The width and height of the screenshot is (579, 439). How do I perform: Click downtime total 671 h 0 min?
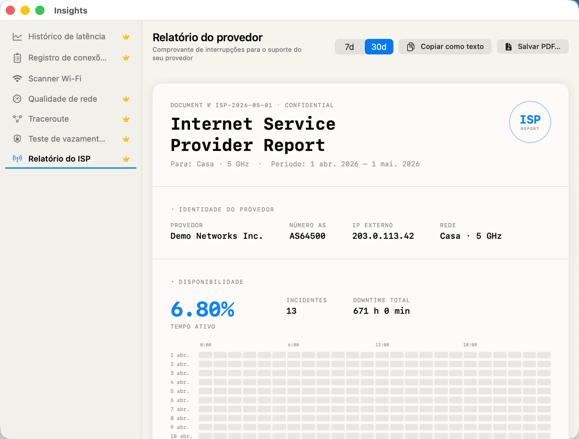(381, 311)
